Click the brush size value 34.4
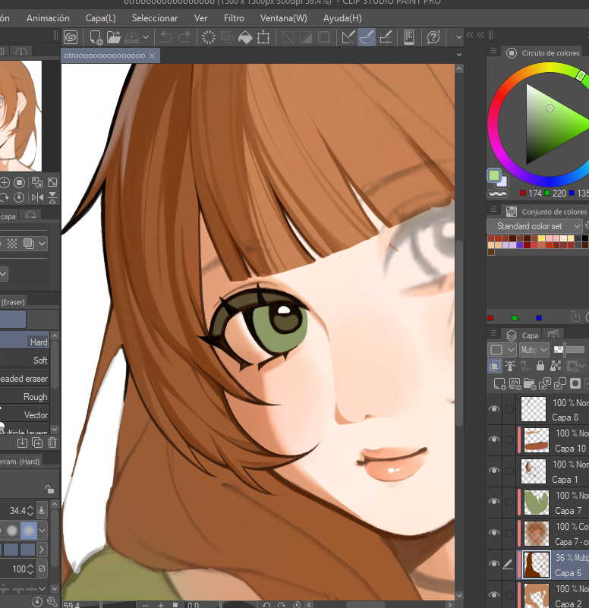Image resolution: width=589 pixels, height=608 pixels. coord(17,511)
